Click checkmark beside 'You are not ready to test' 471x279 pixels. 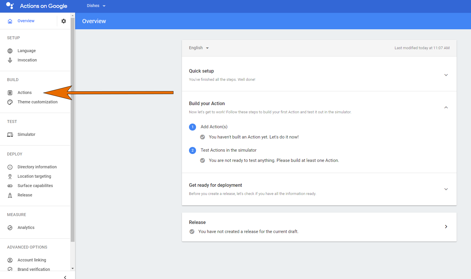point(202,160)
